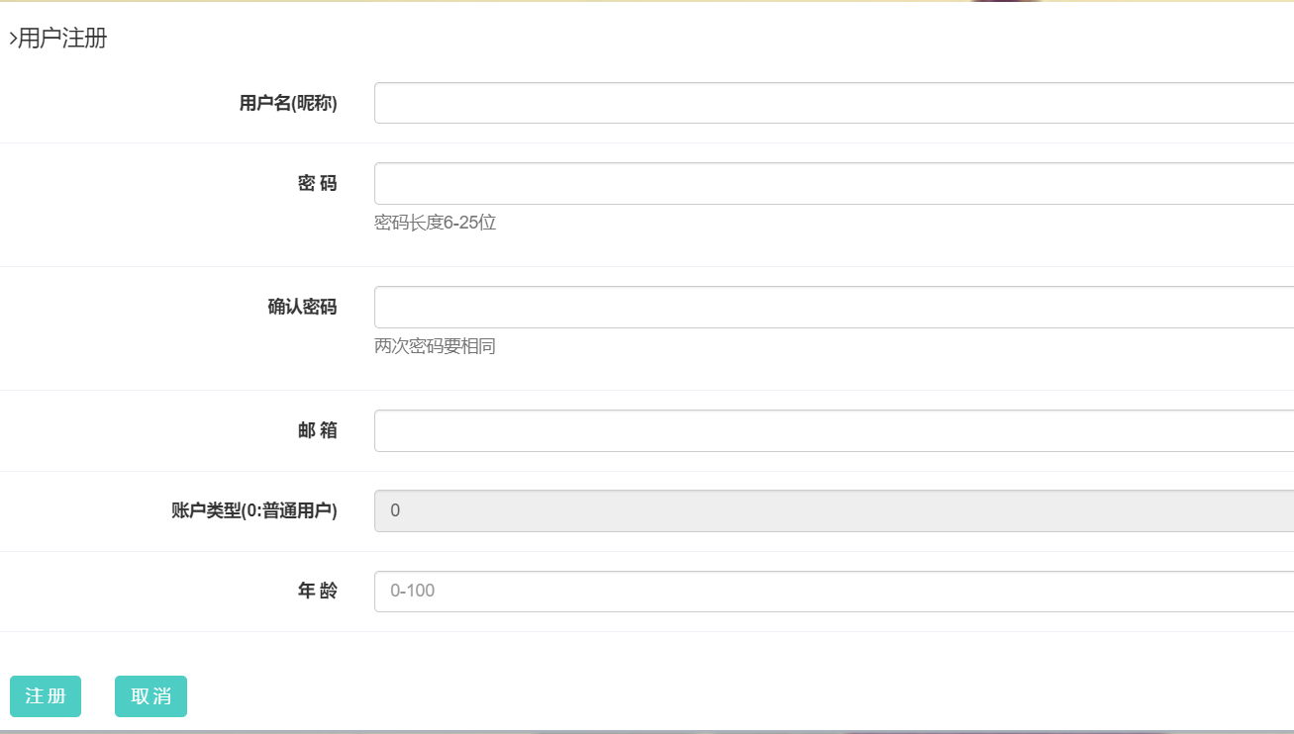Click the 用户名(昵称) field label
1294x734 pixels.
pyautogui.click(x=288, y=102)
